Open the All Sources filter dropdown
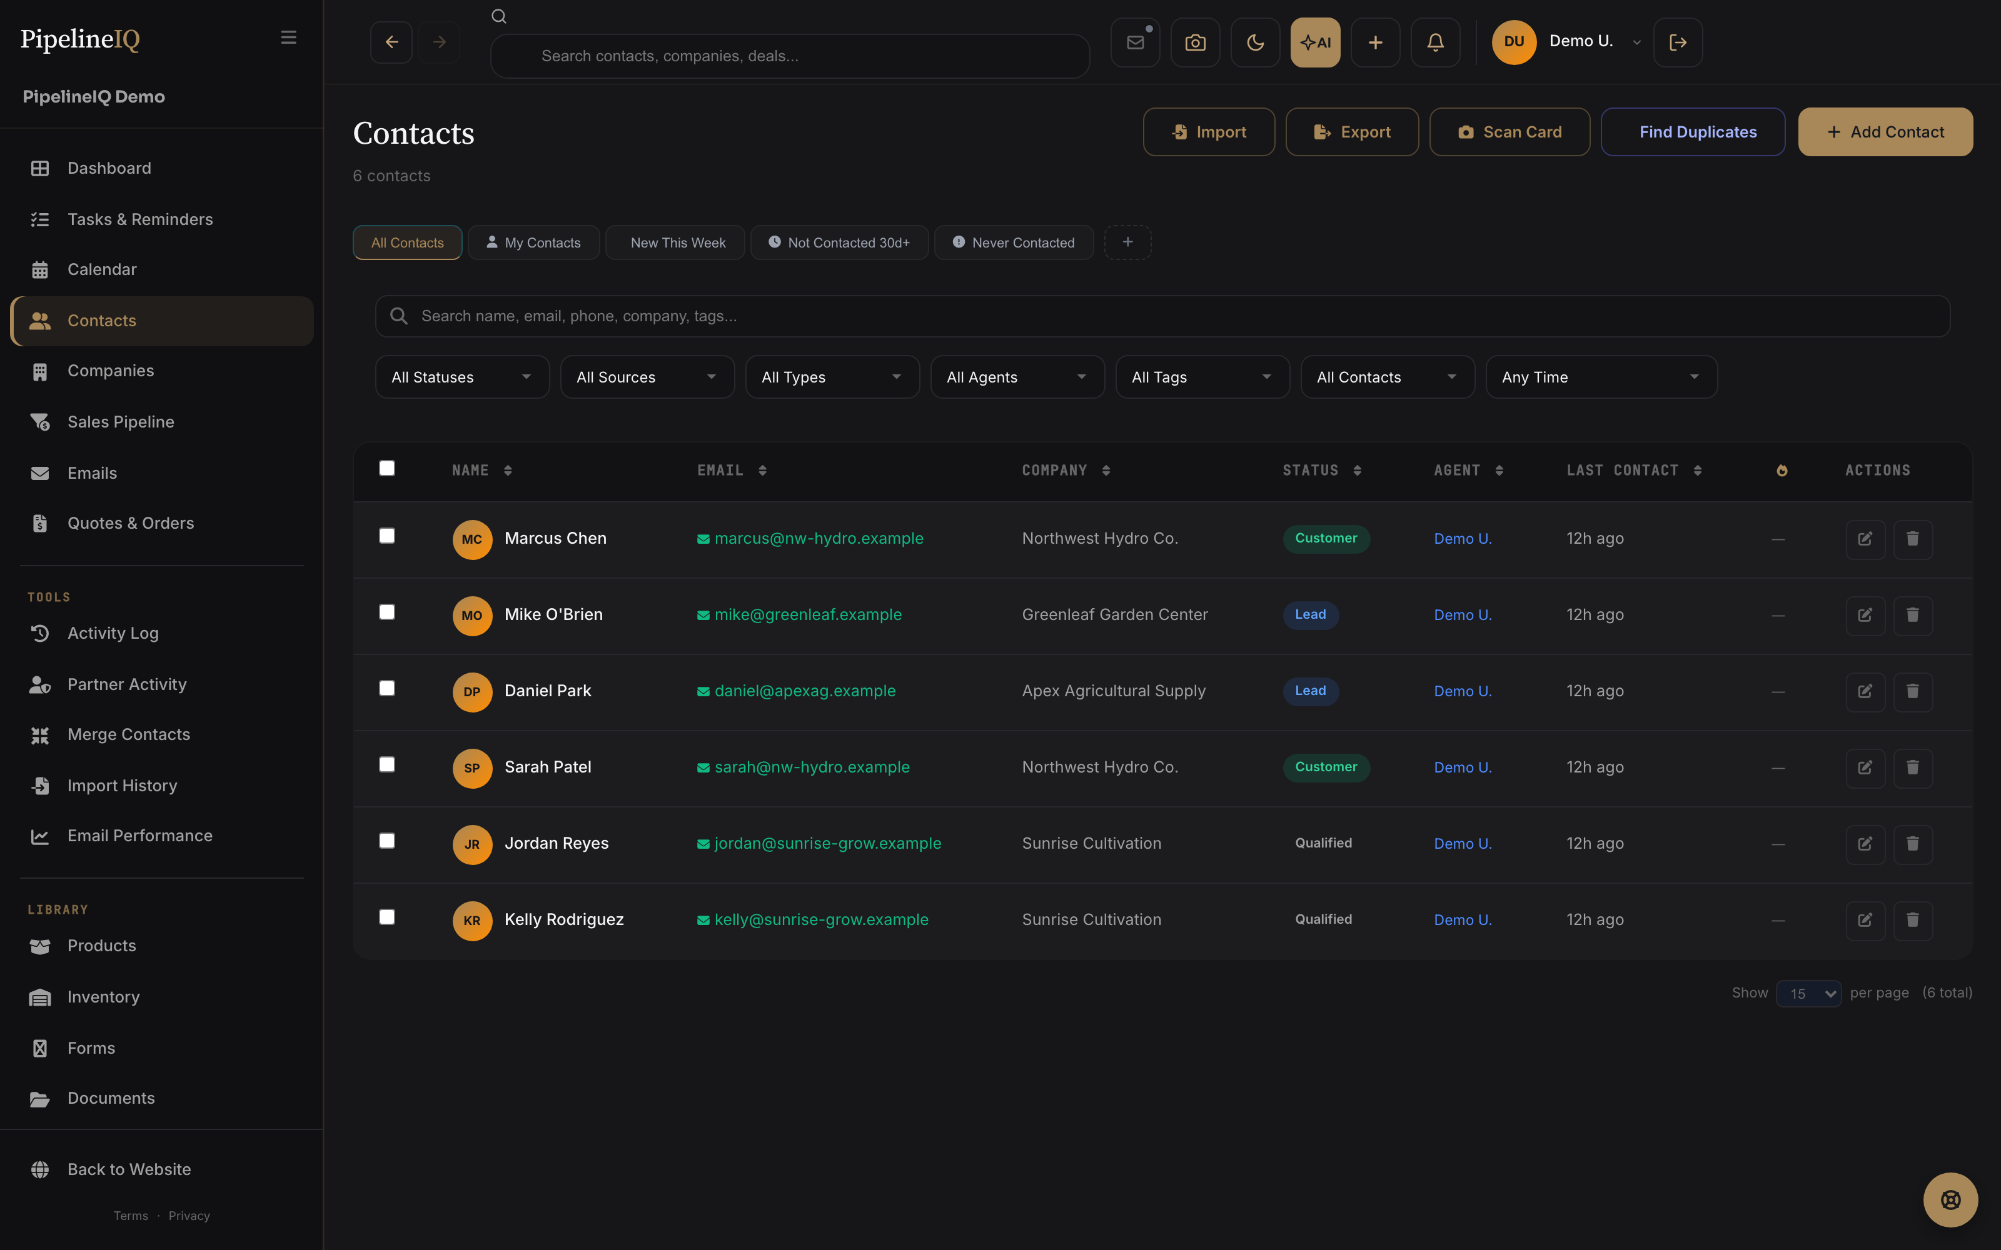2001x1250 pixels. [x=647, y=377]
